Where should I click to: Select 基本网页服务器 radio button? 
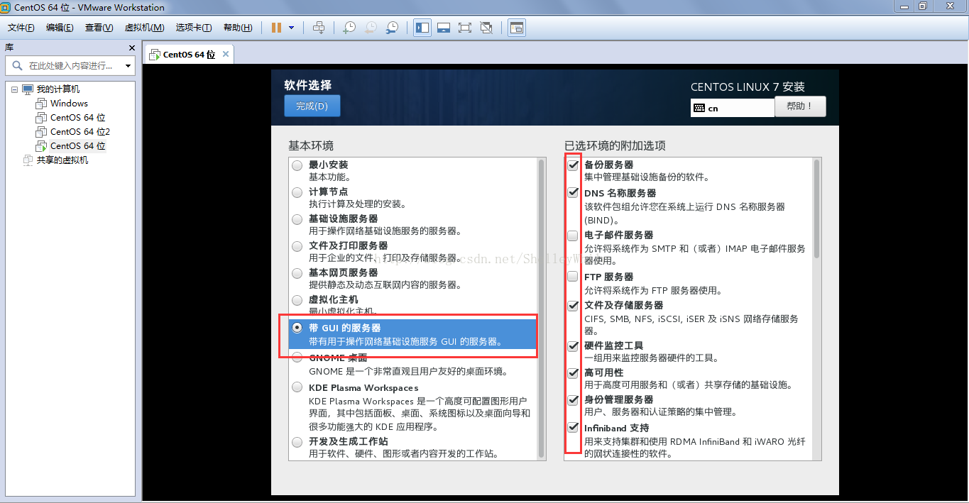tap(297, 273)
